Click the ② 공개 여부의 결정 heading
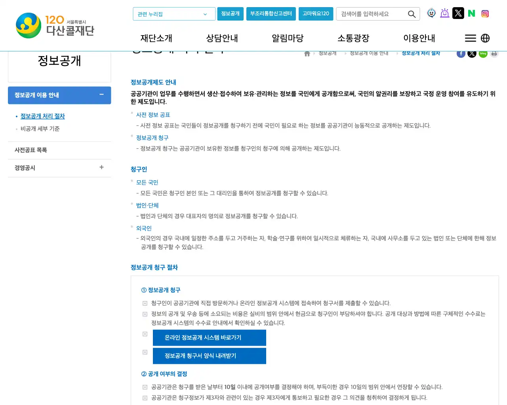The height and width of the screenshot is (405, 507). (x=164, y=374)
